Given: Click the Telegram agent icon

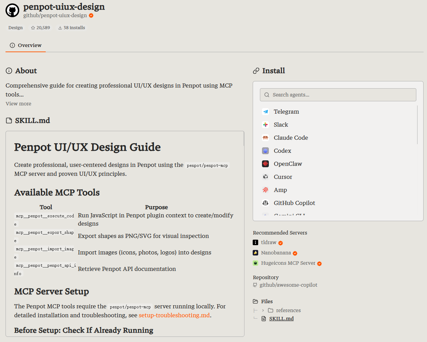Looking at the screenshot, I should click(x=265, y=112).
